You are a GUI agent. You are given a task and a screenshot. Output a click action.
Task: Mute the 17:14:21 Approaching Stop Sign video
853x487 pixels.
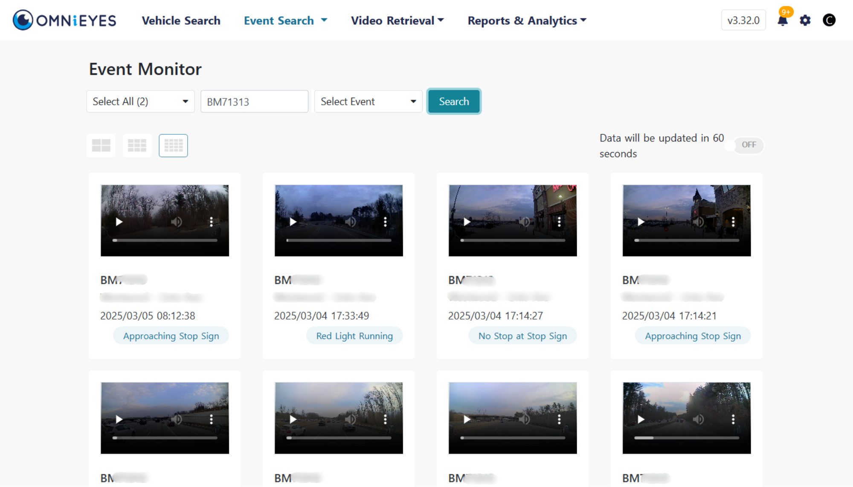click(x=698, y=222)
